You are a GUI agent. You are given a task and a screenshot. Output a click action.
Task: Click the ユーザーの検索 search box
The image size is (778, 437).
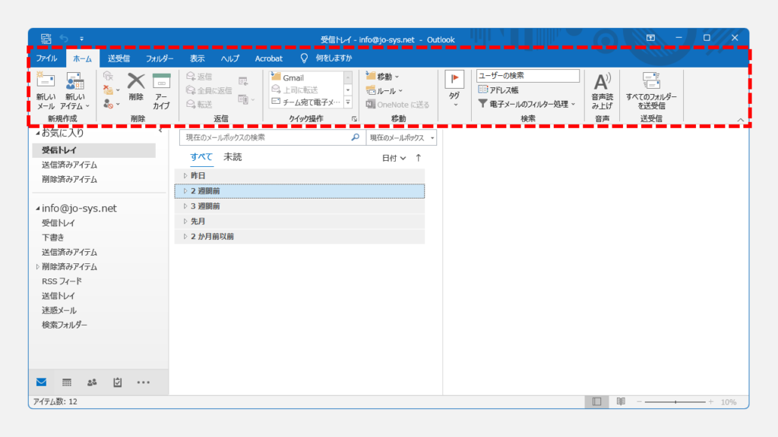pos(527,76)
